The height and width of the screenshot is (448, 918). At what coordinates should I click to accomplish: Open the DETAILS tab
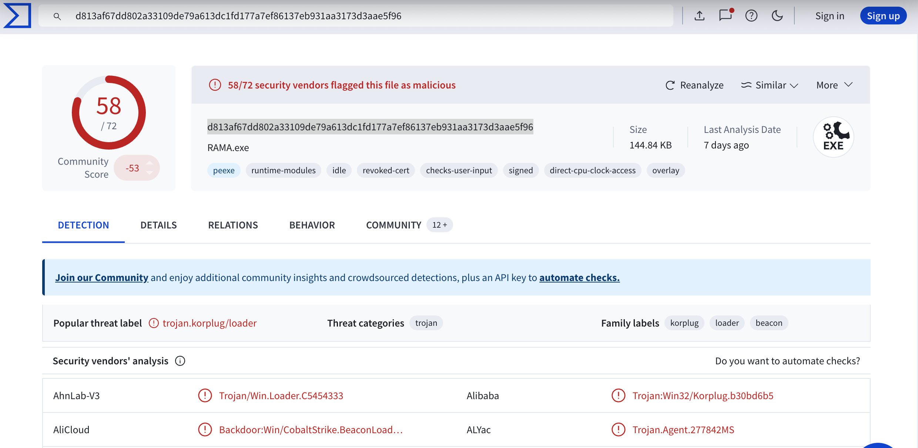click(x=158, y=225)
